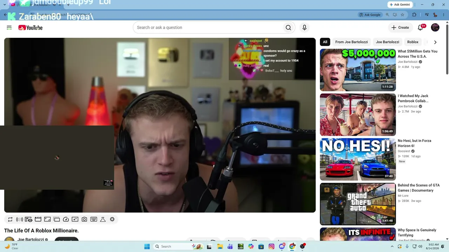This screenshot has width=449, height=252.
Task: Open 'No Hesi, but in Forza Horizon 6!' title
Action: point(415,143)
